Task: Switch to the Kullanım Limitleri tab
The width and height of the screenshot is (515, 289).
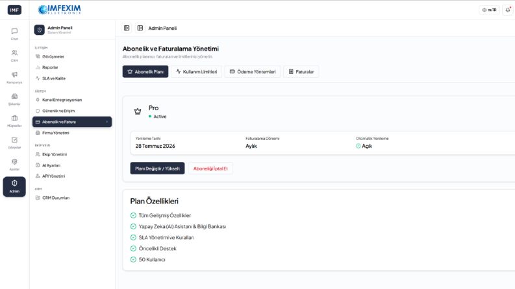Action: coord(196,72)
